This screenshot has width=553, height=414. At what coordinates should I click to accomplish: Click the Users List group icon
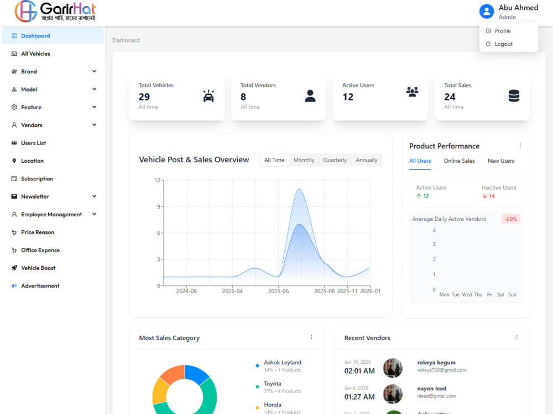[x=14, y=143]
